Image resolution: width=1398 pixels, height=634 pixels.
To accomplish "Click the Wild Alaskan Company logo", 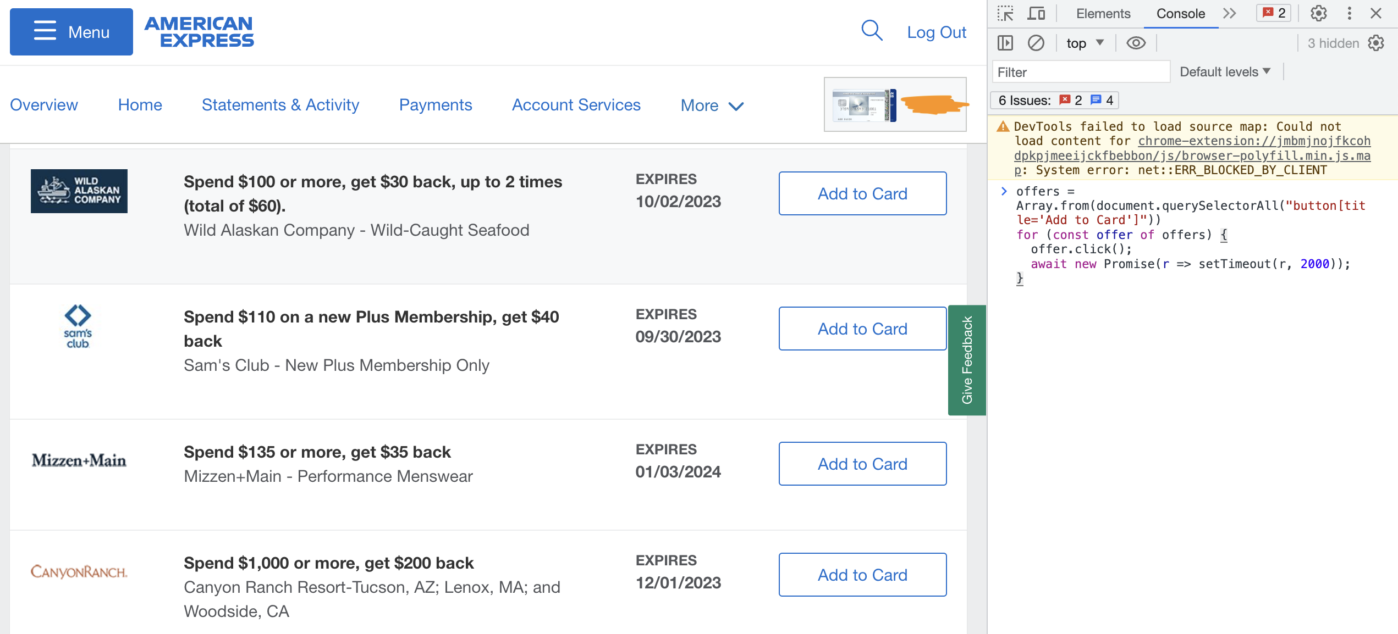I will coord(79,191).
